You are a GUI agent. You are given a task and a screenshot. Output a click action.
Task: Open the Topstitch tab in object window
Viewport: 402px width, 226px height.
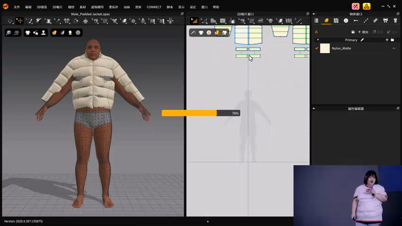tap(366, 21)
